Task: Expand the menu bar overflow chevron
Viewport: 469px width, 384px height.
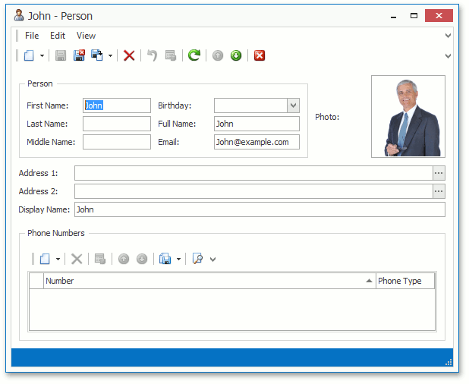Action: click(448, 36)
